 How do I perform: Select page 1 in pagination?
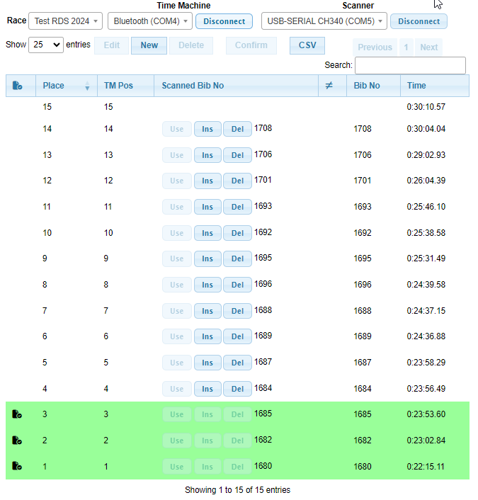406,47
